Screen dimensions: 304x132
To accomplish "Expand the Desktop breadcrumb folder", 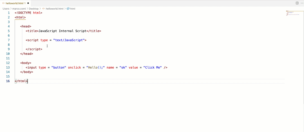I will click(33, 9).
